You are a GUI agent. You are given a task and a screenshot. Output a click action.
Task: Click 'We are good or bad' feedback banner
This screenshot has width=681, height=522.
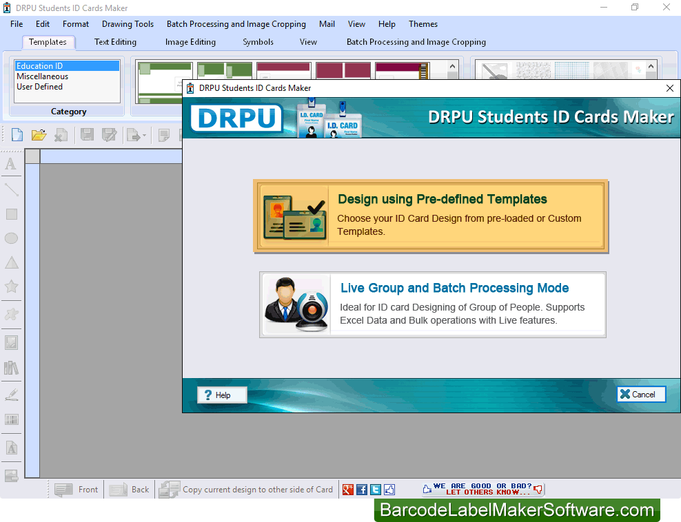(x=482, y=489)
